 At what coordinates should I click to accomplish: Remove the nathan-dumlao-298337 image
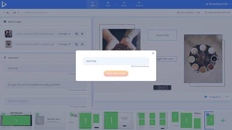(x=82, y=44)
